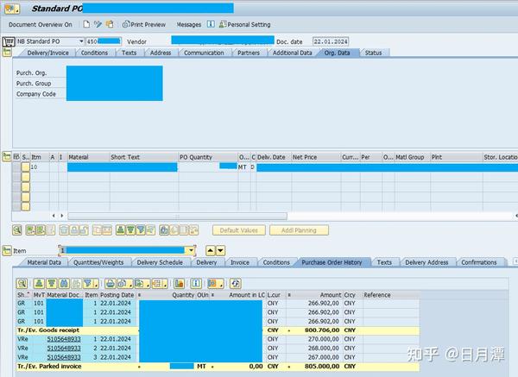This screenshot has height=377, width=518.
Task: Open details icon in PO history toolbar
Action: click(x=22, y=283)
